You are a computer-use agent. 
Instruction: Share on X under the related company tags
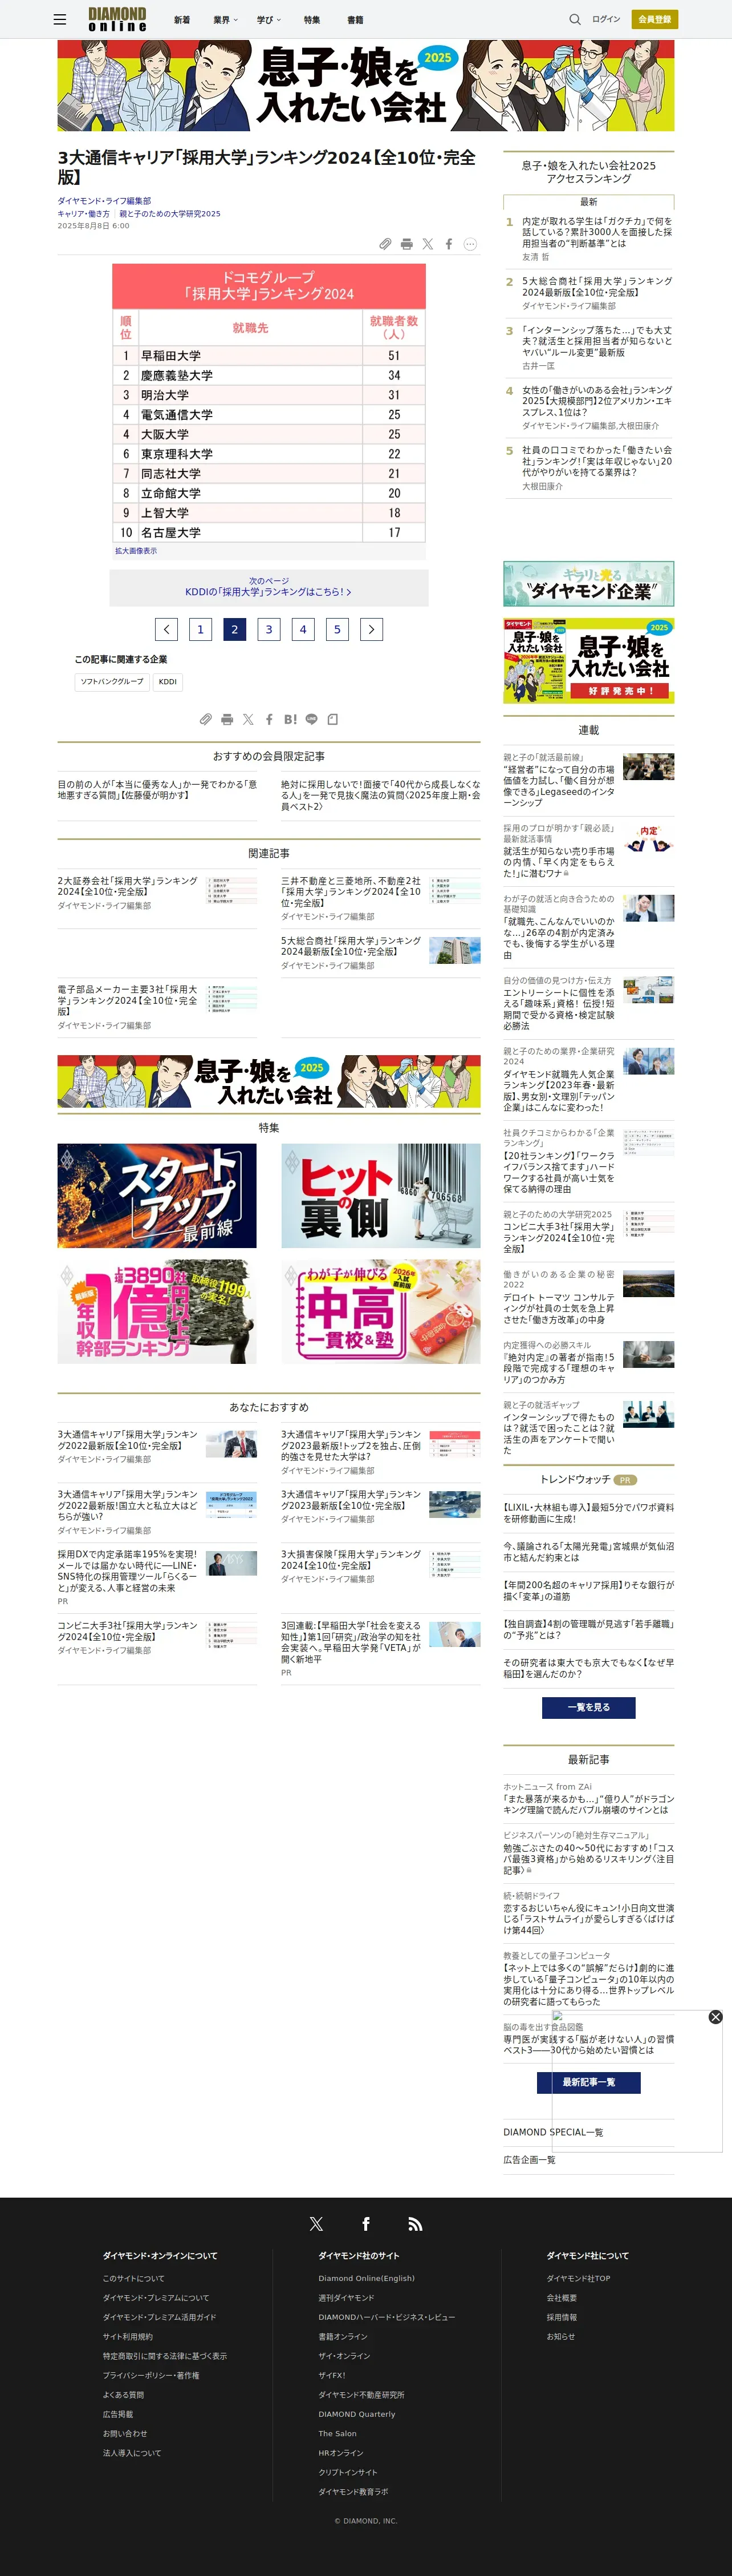(247, 719)
